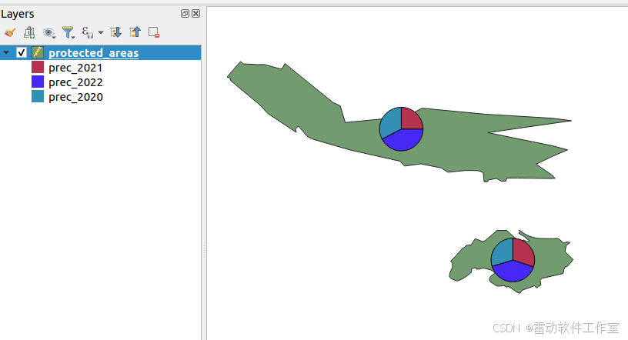Click the prec_2022 blue color swatch
The height and width of the screenshot is (340, 628).
38,82
